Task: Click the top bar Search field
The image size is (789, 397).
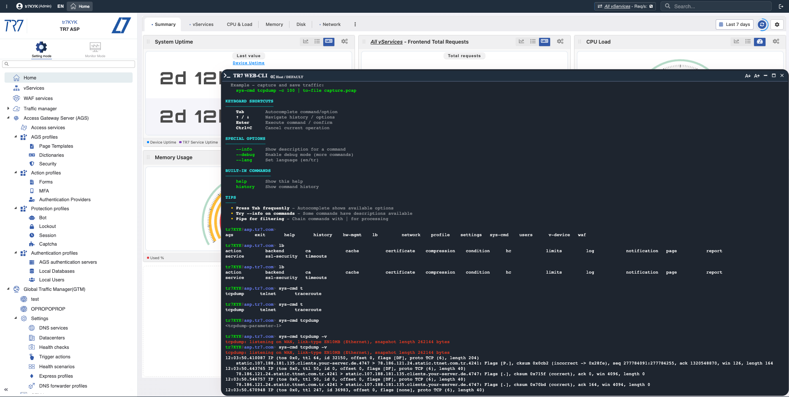Action: [716, 6]
